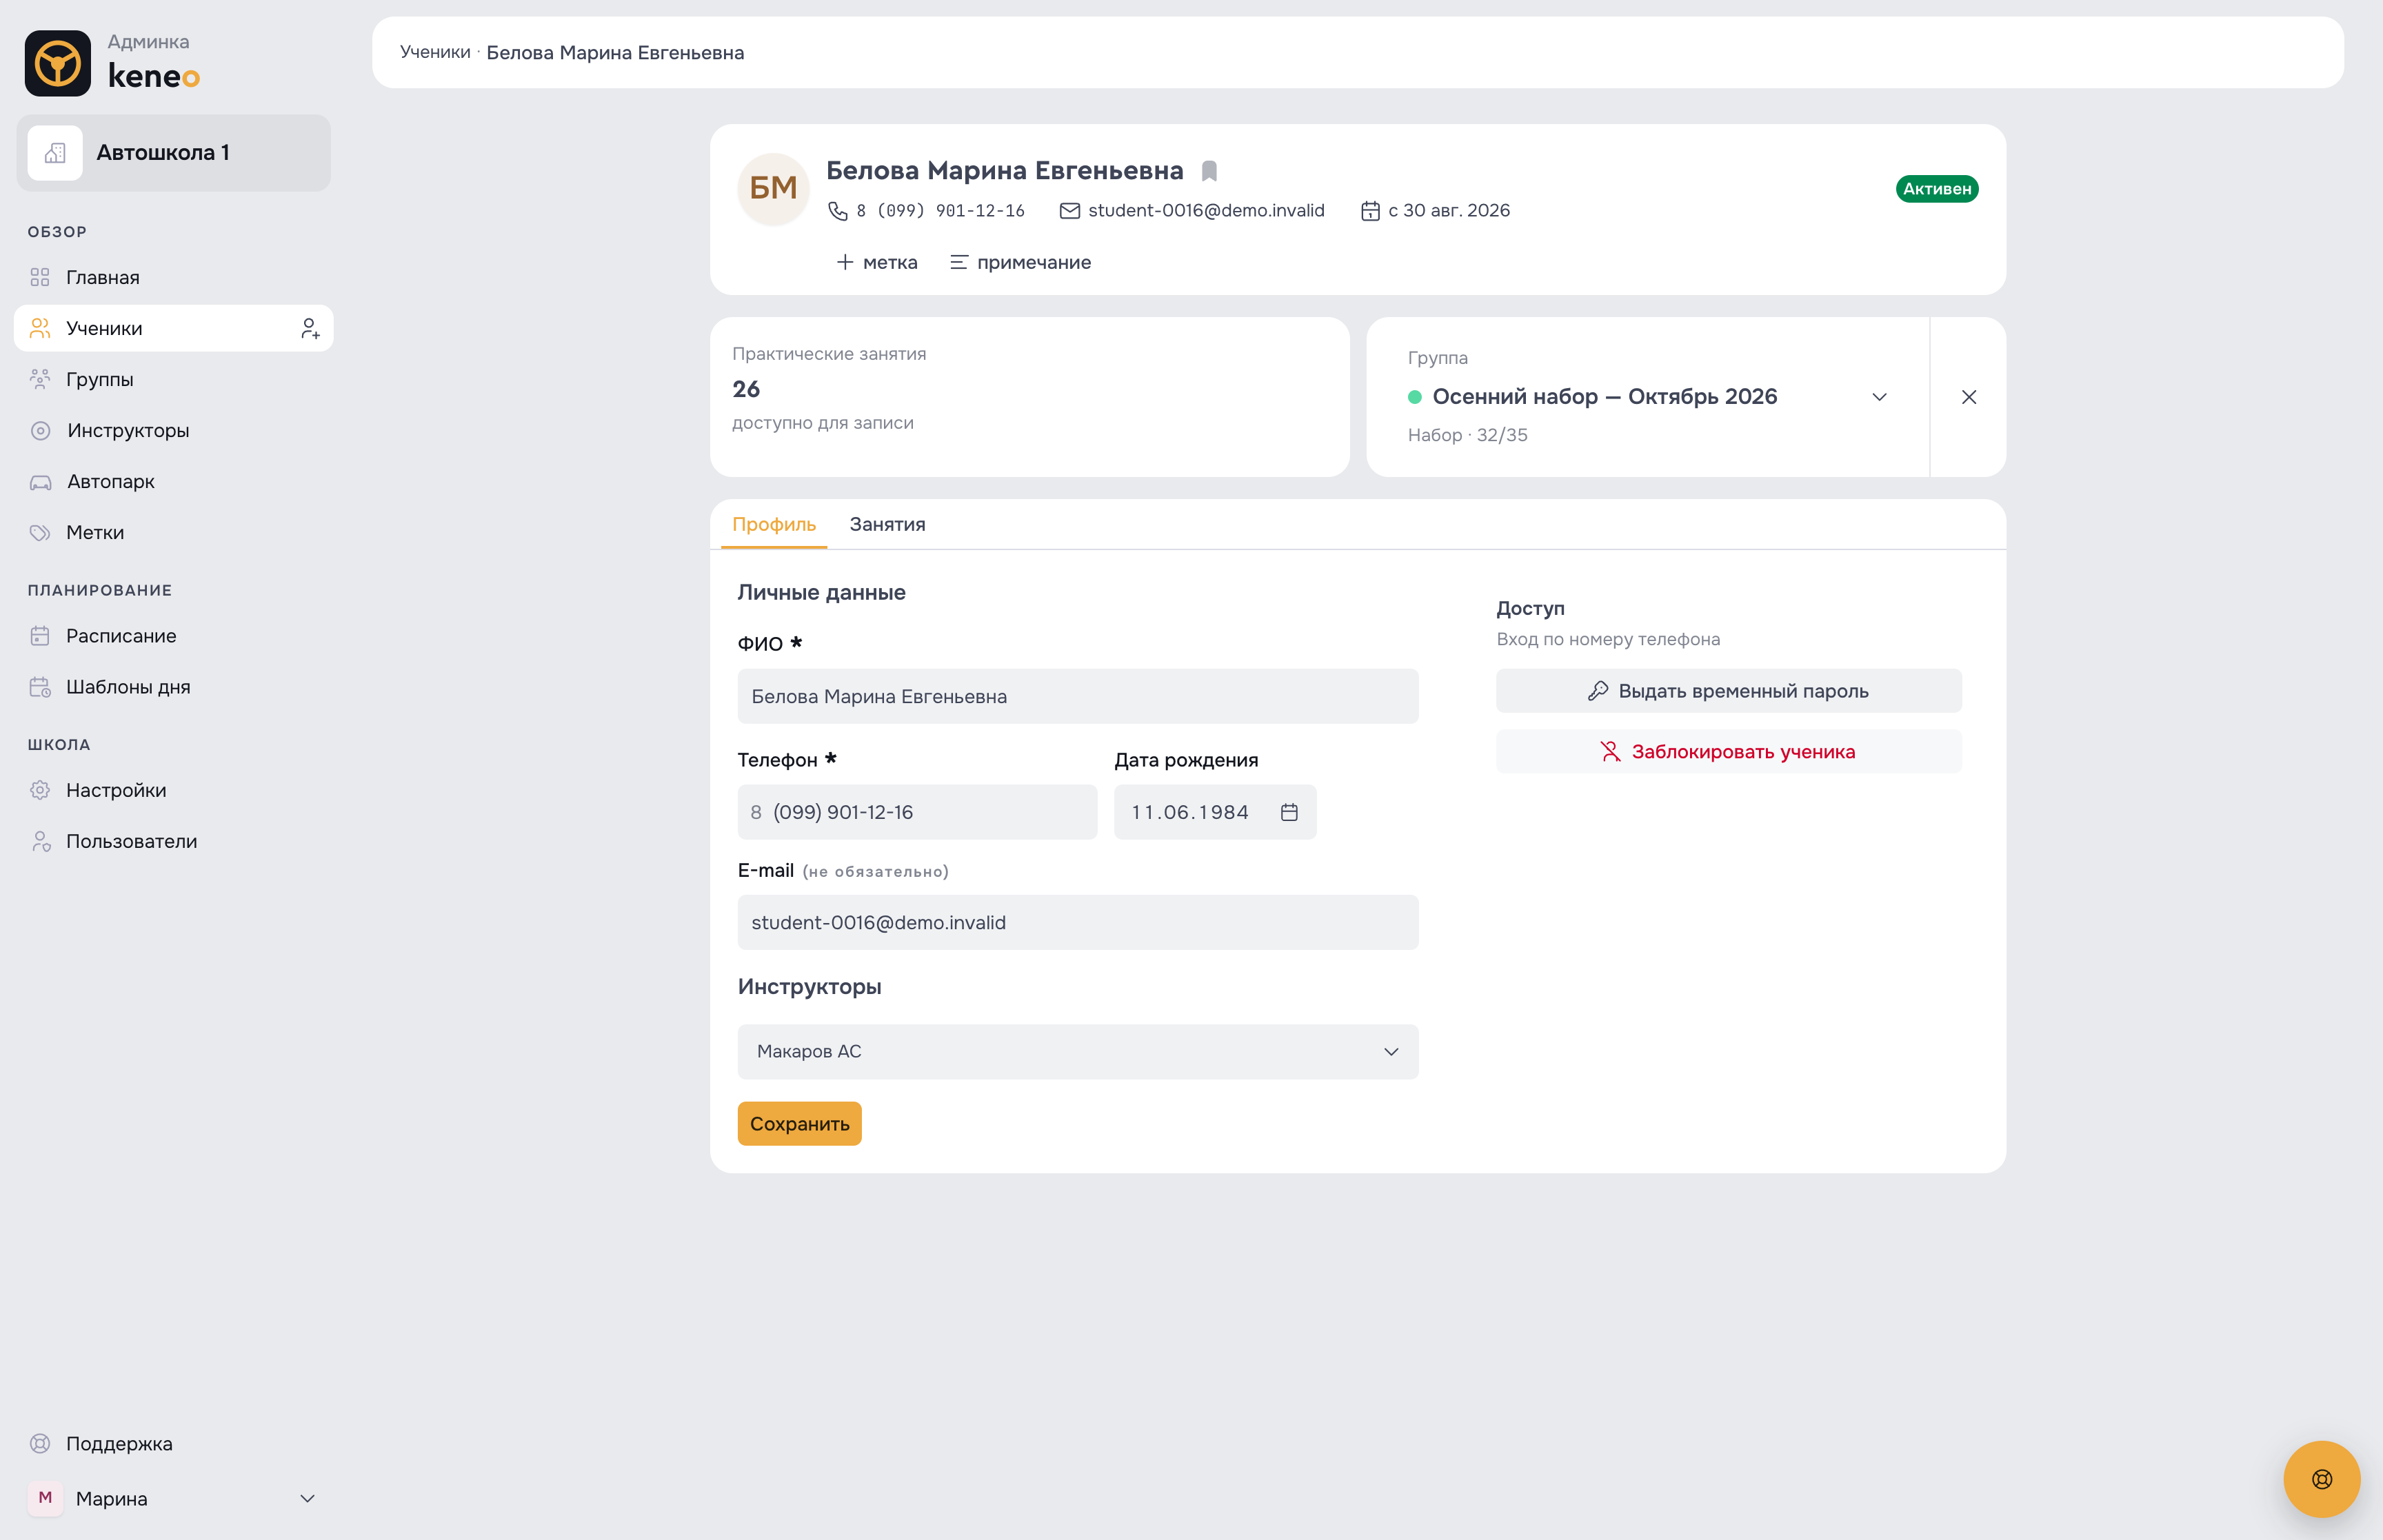
Task: Click Ученики breadcrumb link
Action: point(435,52)
